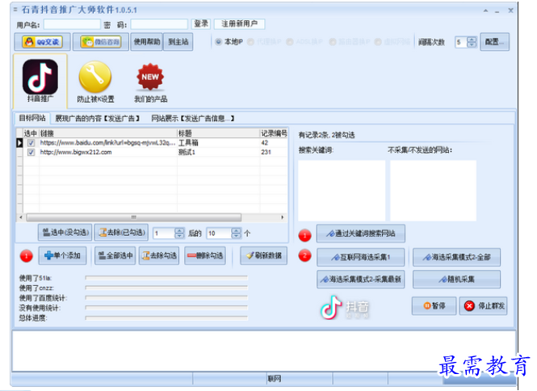
Task: Click 单个添加 plus button
Action: tap(63, 255)
